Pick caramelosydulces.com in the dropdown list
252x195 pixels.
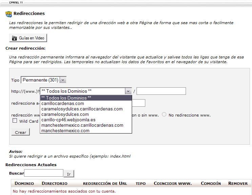(86, 114)
